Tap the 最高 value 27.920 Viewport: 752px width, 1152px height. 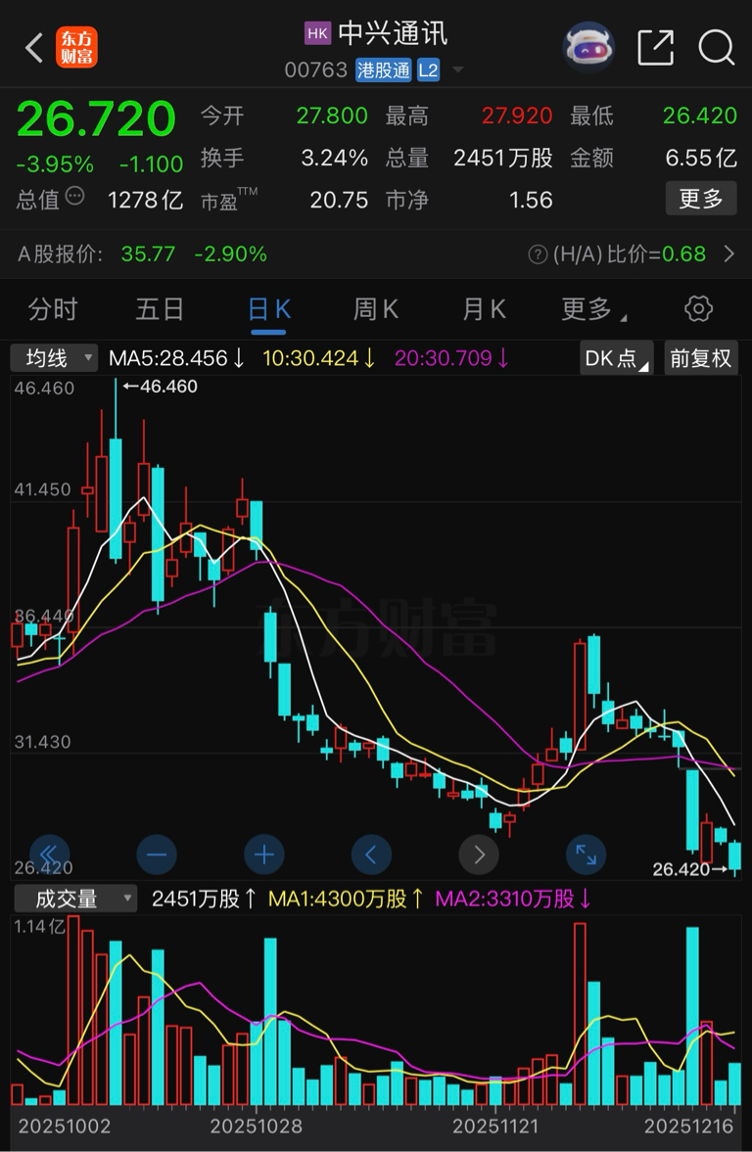(517, 115)
